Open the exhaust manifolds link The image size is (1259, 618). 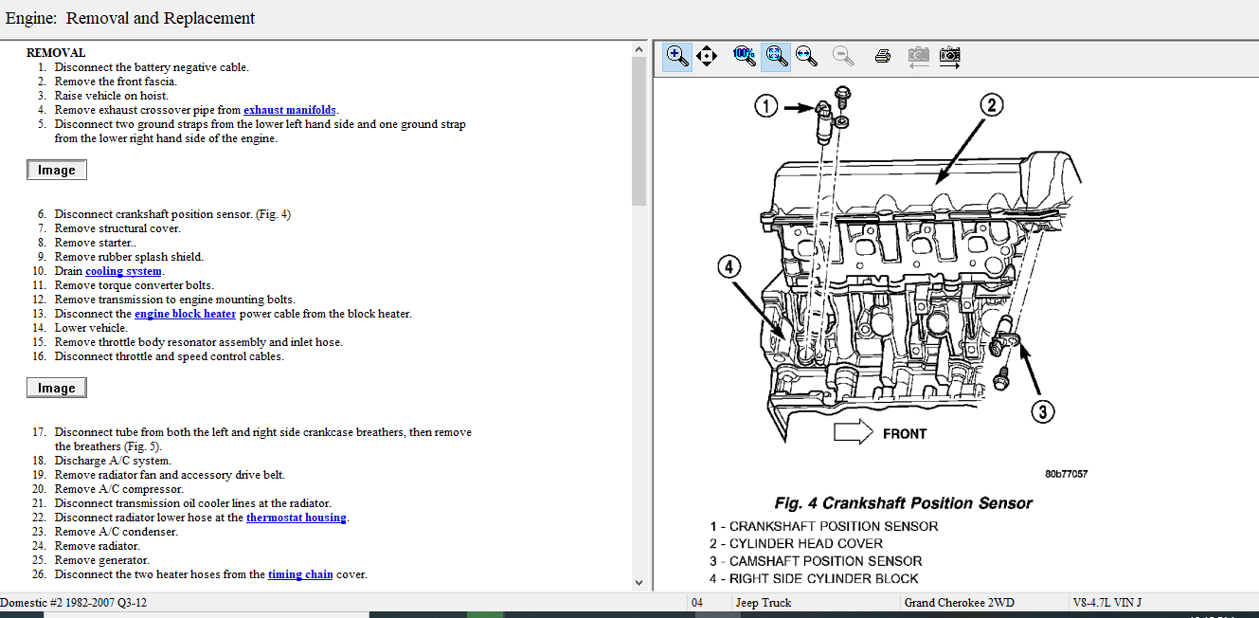pos(289,110)
